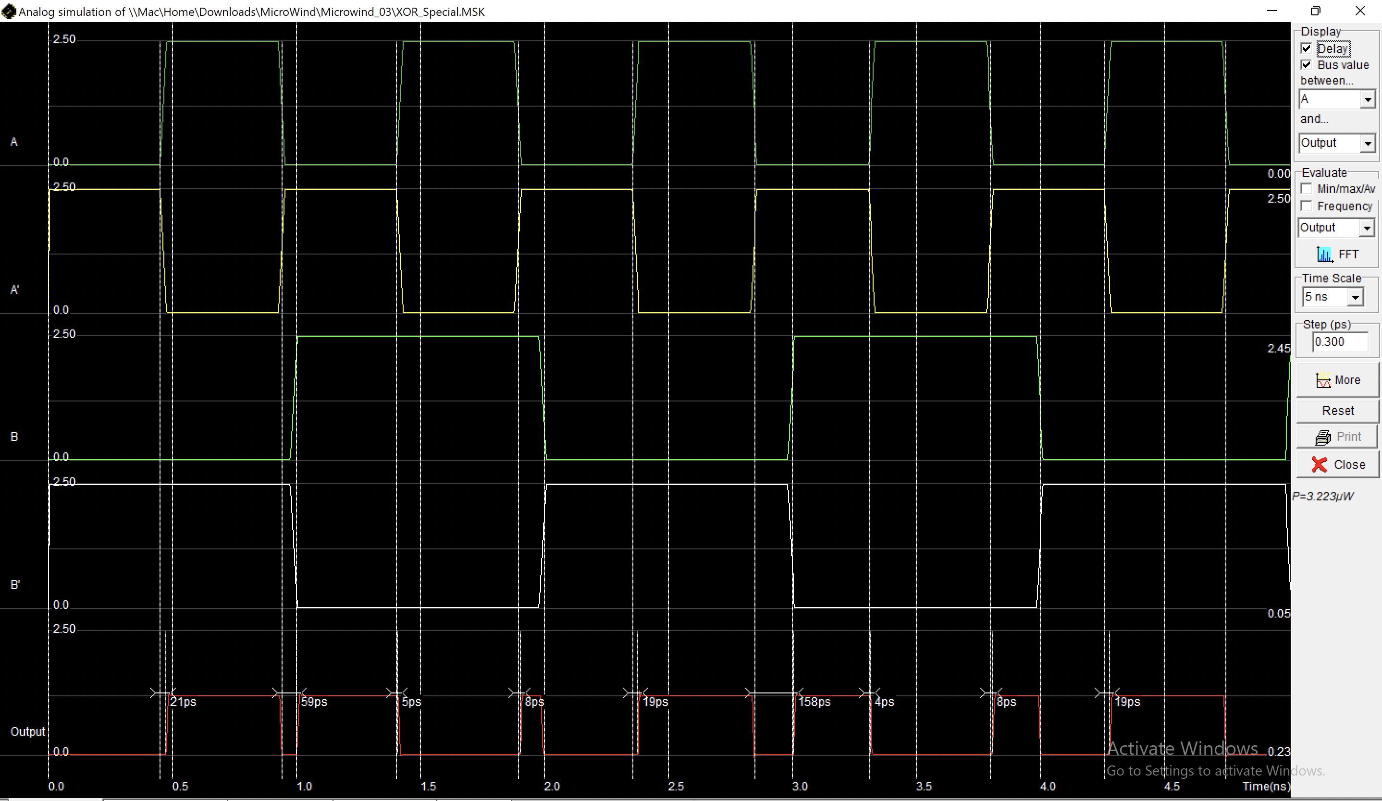This screenshot has height=801, width=1382.
Task: Enable the Min/max/Av evaluation checkbox
Action: coord(1307,189)
